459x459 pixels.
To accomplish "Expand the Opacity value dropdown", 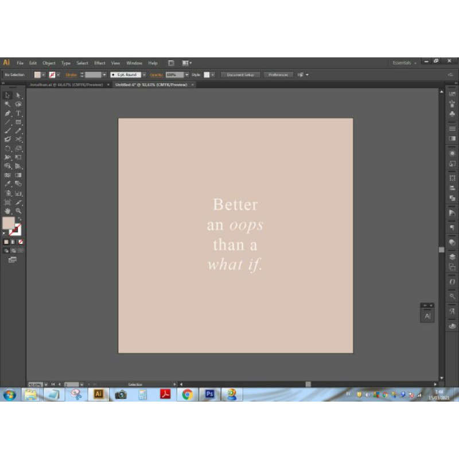I will click(x=187, y=75).
